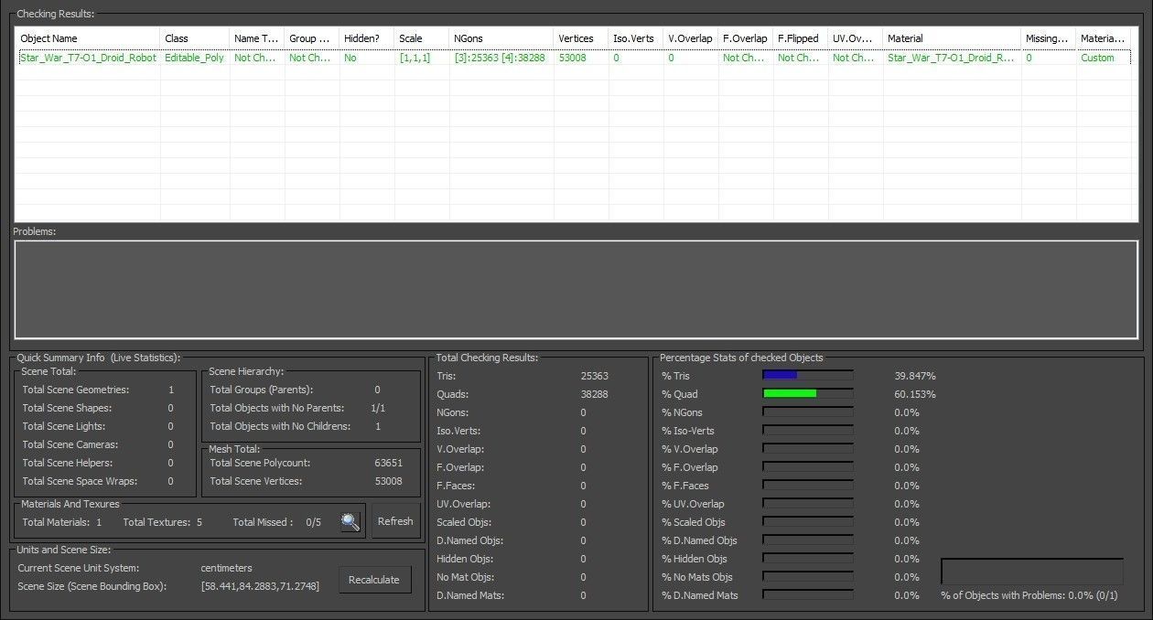Click the Class column header
Viewport: 1153px width, 620px height.
[x=195, y=38]
